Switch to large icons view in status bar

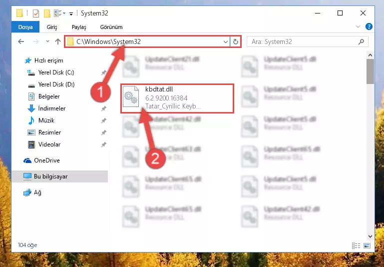[367, 245]
